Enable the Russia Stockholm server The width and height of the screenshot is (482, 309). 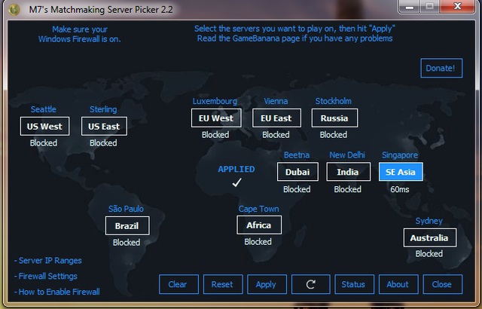tap(334, 118)
